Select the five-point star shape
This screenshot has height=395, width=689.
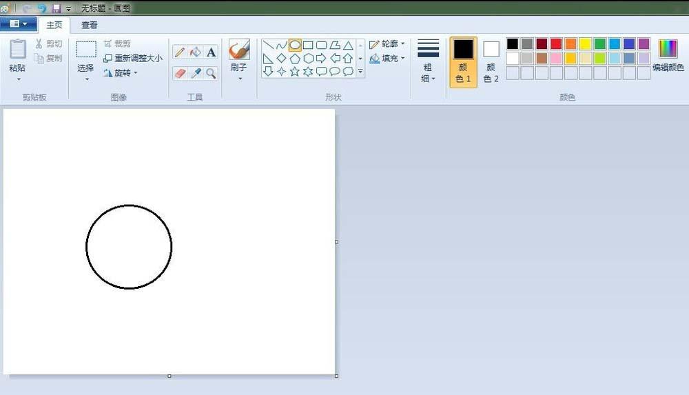pos(295,71)
